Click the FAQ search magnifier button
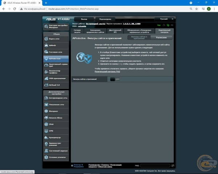The width and height of the screenshot is (218, 174). point(173,166)
